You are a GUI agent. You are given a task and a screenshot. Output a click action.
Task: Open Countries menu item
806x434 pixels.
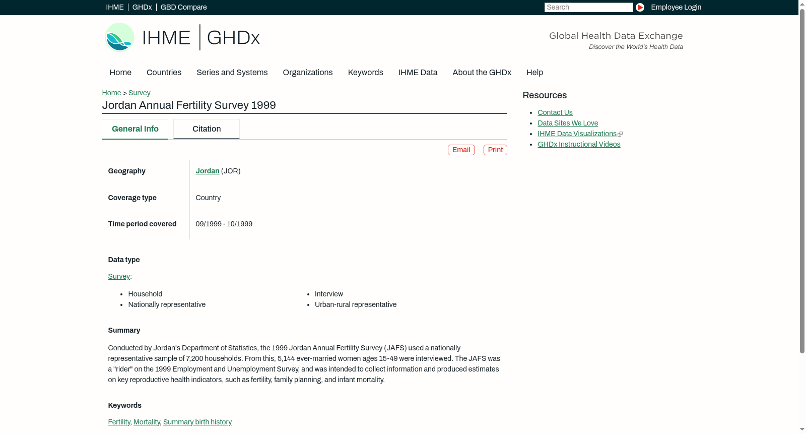164,73
